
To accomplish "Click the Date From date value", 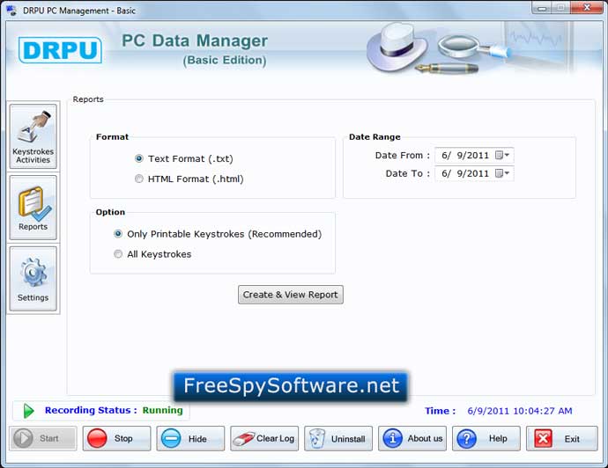I will pyautogui.click(x=465, y=155).
